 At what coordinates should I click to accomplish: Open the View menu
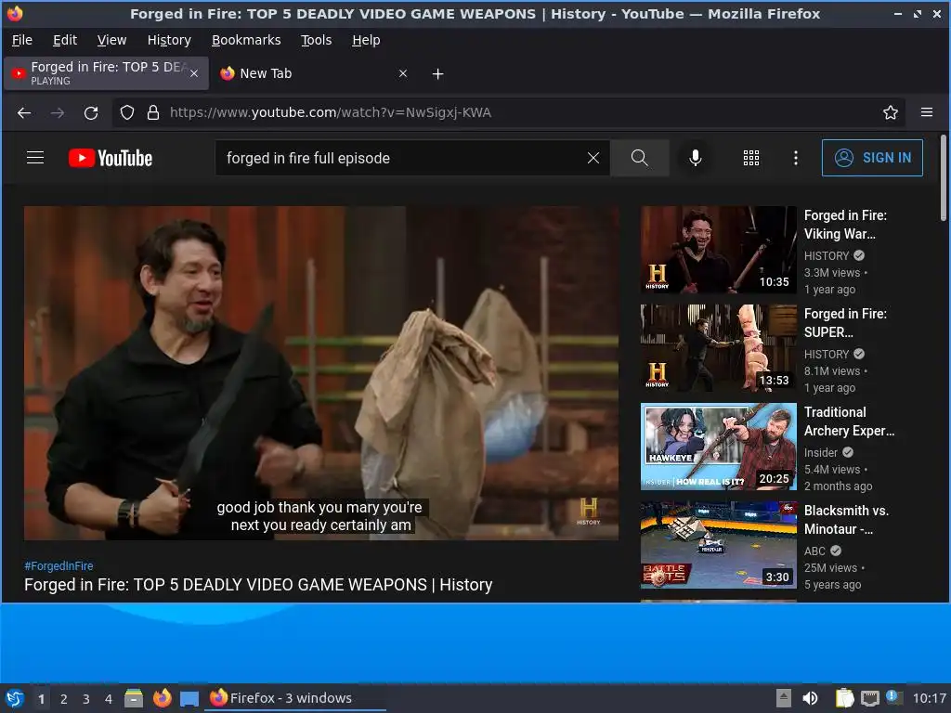coord(111,40)
